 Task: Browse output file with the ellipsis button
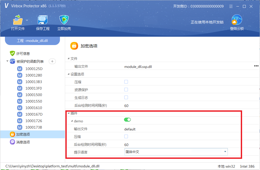coord(256,66)
